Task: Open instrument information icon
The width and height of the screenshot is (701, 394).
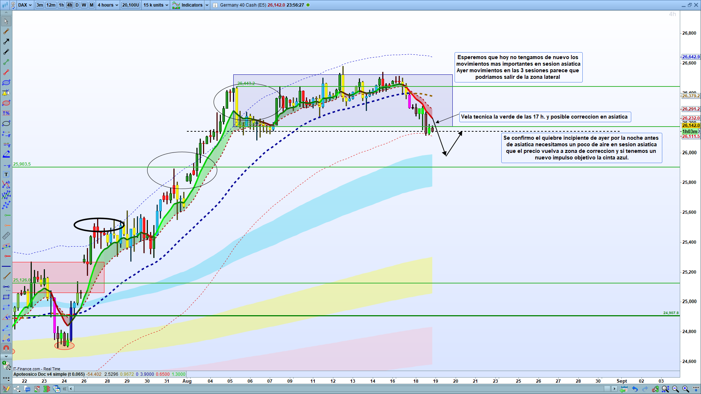Action: 215,5
